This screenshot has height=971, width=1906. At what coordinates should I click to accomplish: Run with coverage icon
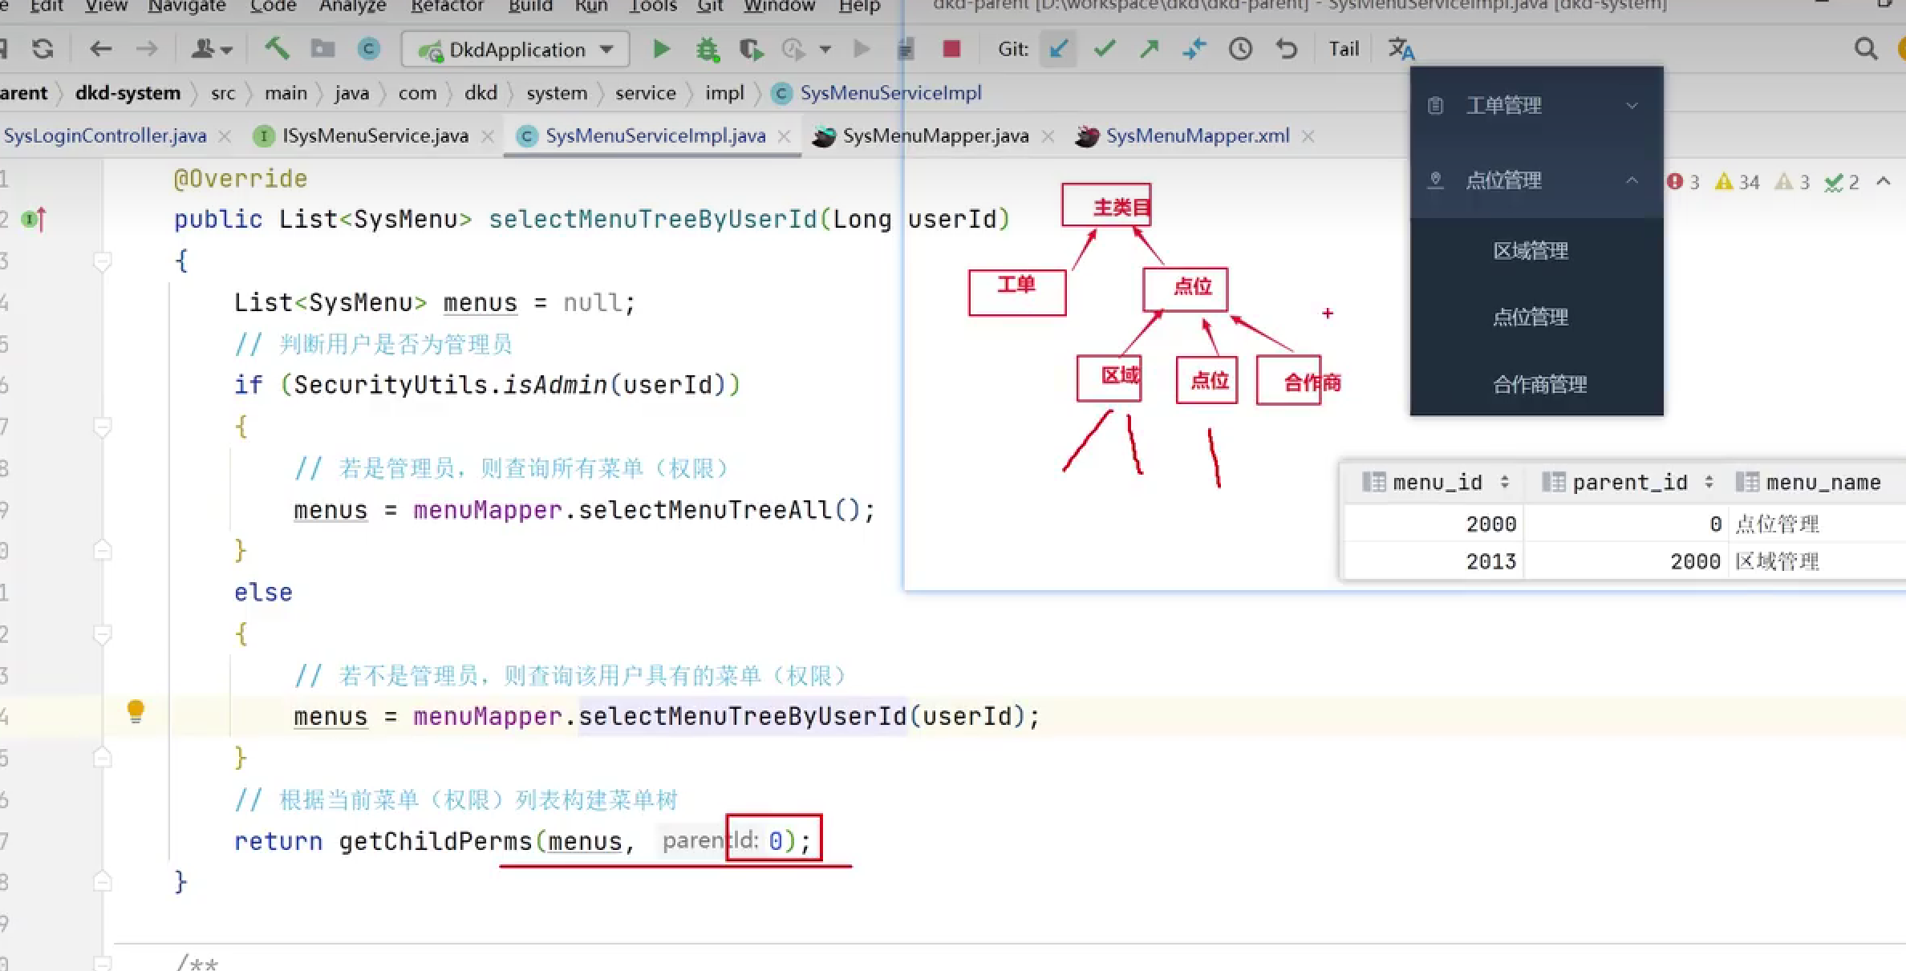751,50
